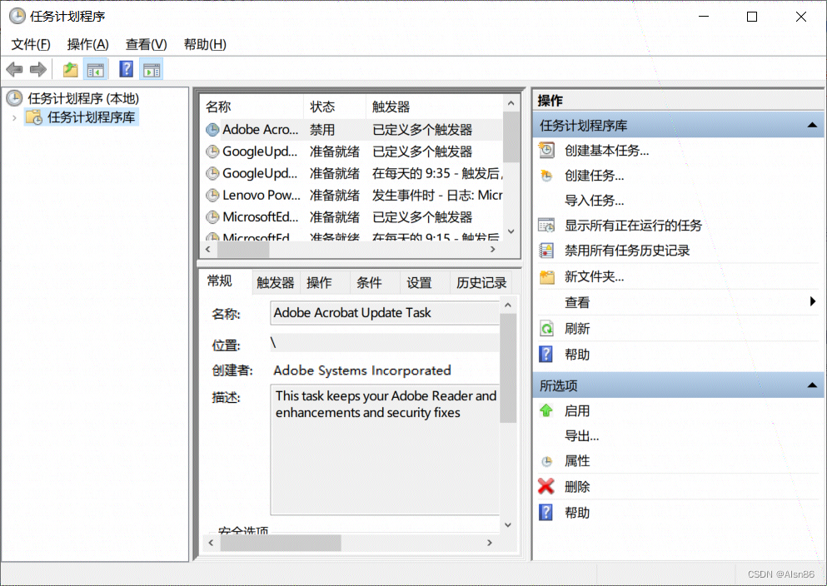Click the Forward arrow toolbar icon
This screenshot has width=827, height=586.
coord(38,70)
